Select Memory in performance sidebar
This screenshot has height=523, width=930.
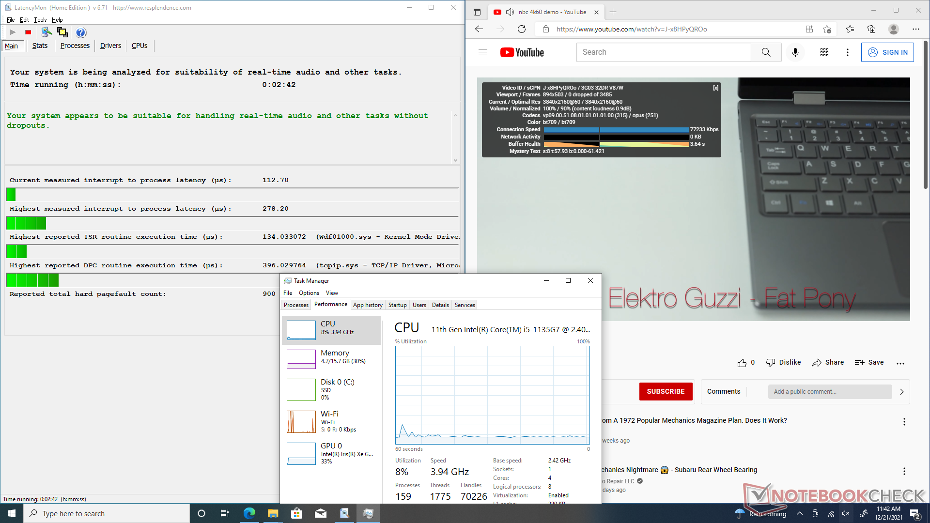[331, 359]
